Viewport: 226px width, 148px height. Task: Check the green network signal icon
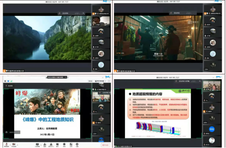pos(11,81)
